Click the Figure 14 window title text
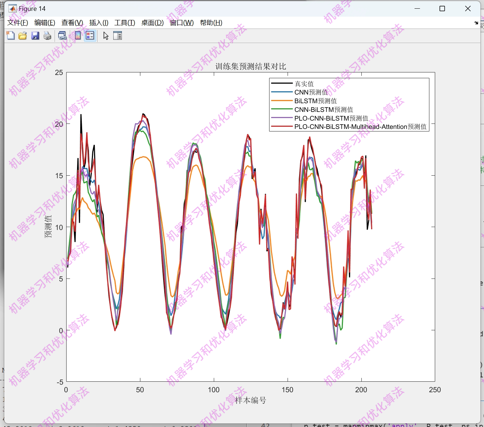This screenshot has width=484, height=427. [32, 9]
